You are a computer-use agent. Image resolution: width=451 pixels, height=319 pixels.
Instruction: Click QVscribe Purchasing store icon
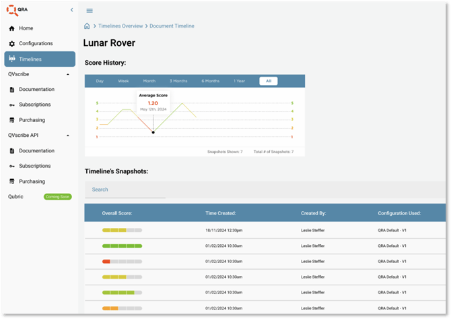[12, 121]
